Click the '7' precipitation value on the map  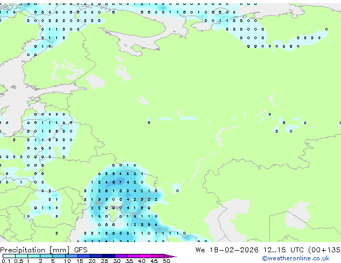click(120, 182)
